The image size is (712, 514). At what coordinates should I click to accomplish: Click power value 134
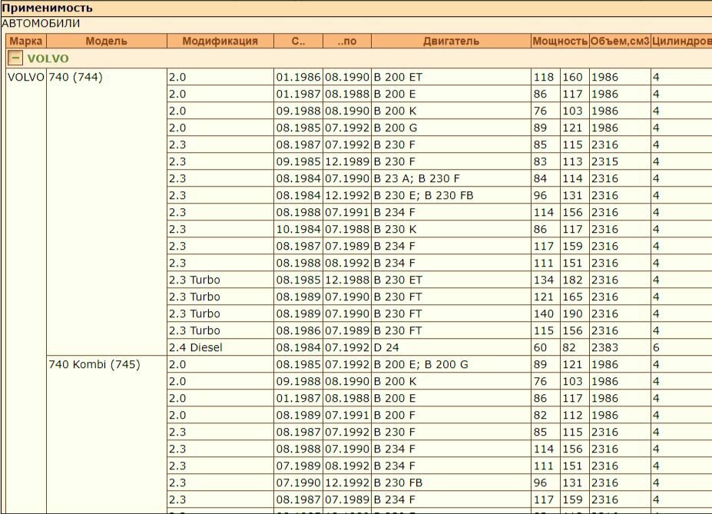pos(544,280)
